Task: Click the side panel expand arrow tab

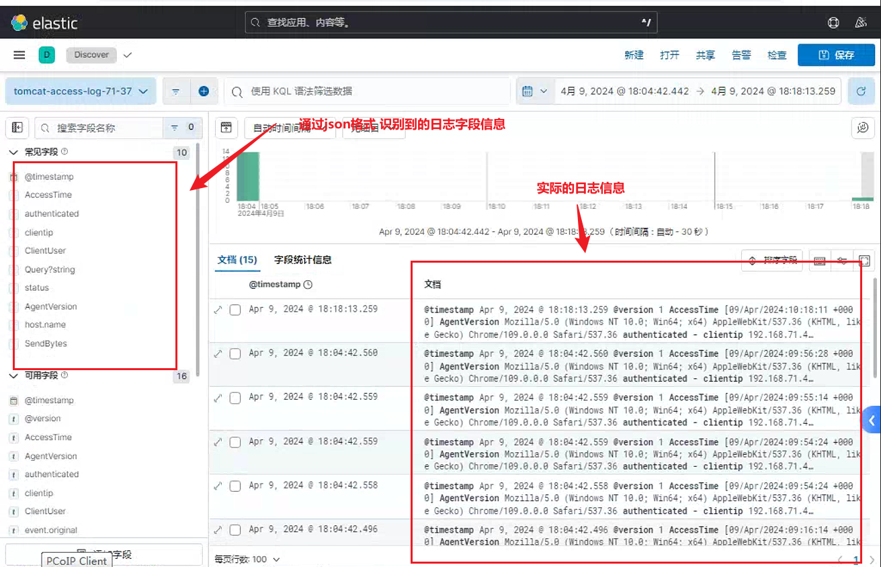Action: [x=872, y=421]
